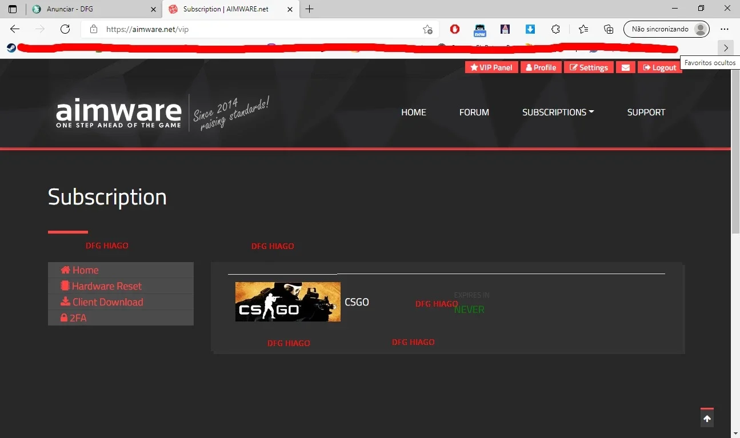This screenshot has height=438, width=740.
Task: Click the back-to-top arrow button
Action: [707, 418]
